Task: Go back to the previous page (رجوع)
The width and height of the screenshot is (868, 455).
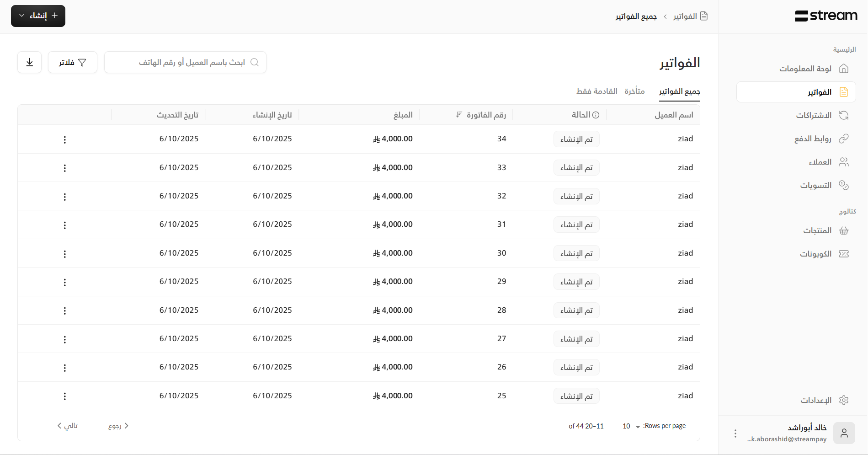Action: pos(118,426)
